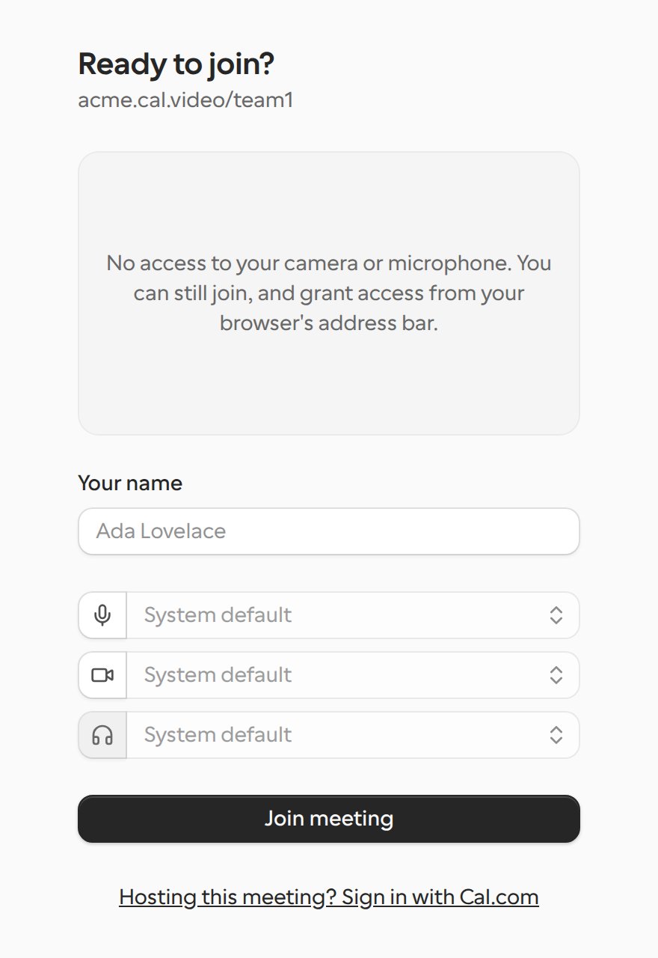Click the chevron arrows on the microphone selector
This screenshot has height=958, width=658.
pyautogui.click(x=556, y=615)
